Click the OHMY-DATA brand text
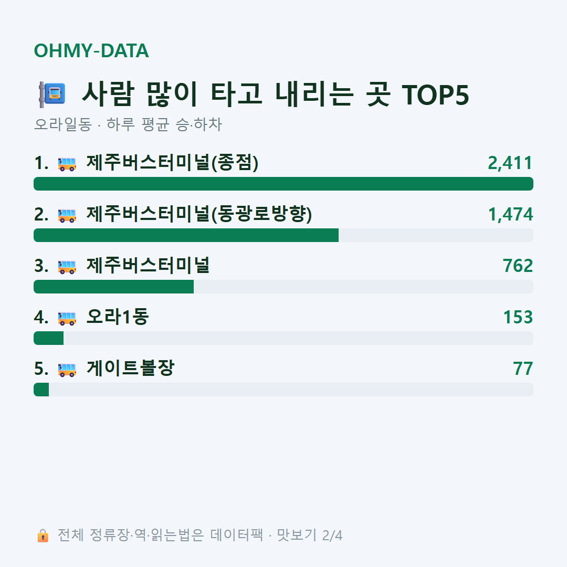 [x=91, y=50]
